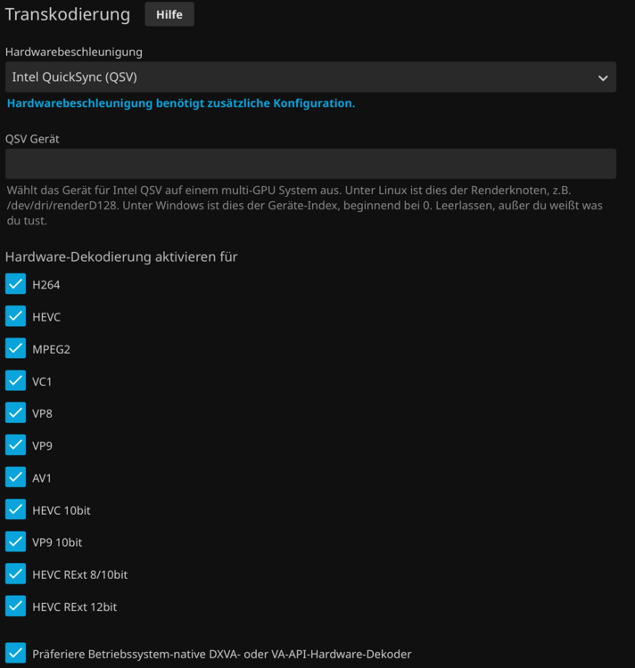Untick the VC1 checkbox

pyautogui.click(x=15, y=381)
